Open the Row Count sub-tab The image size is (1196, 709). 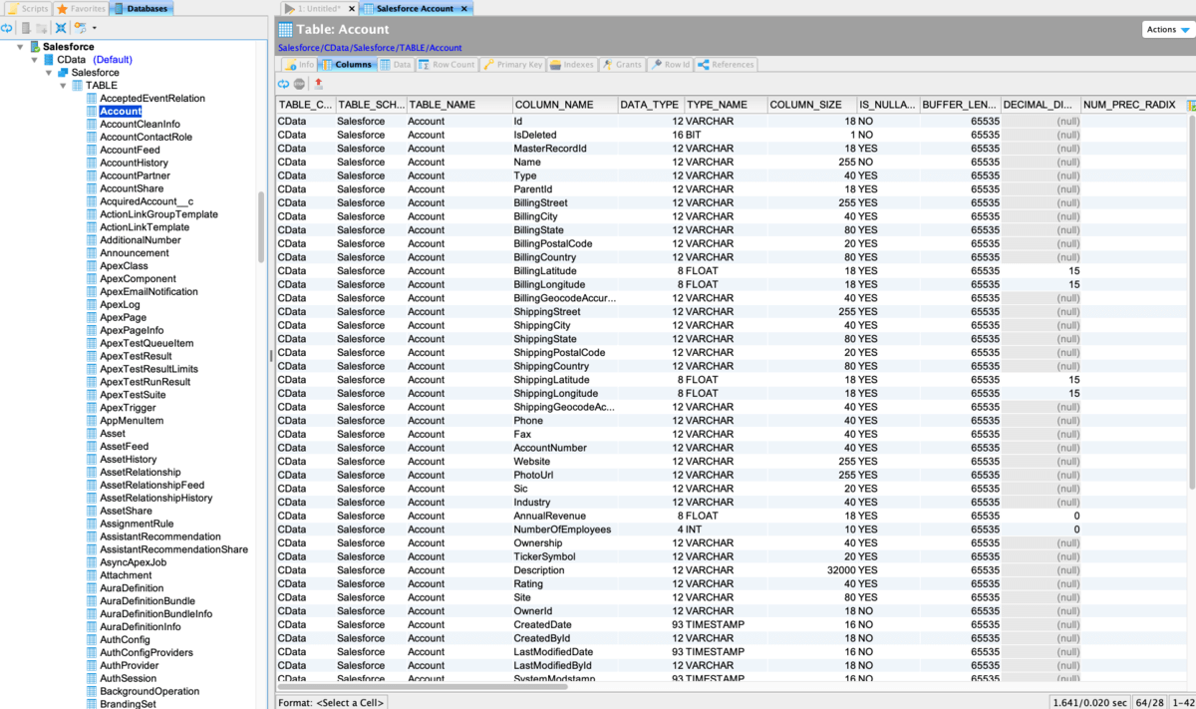tap(447, 65)
